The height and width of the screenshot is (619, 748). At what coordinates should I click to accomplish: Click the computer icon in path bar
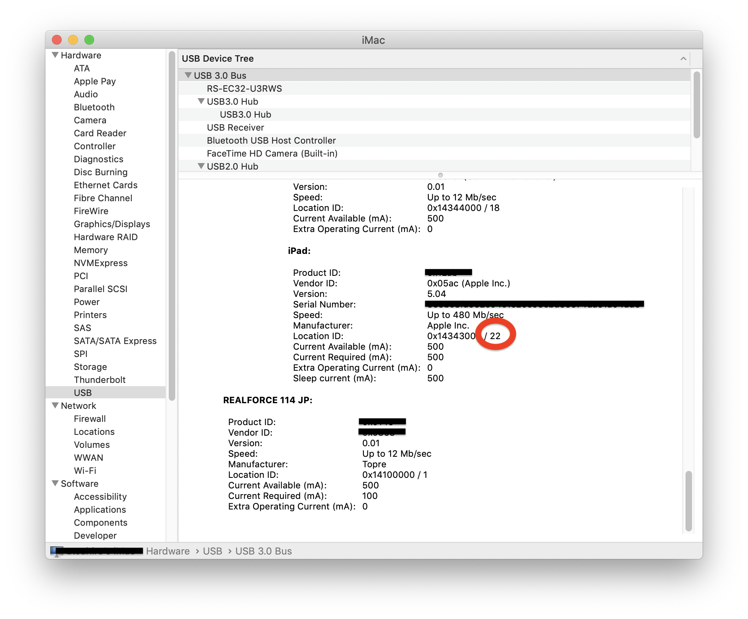[x=57, y=551]
